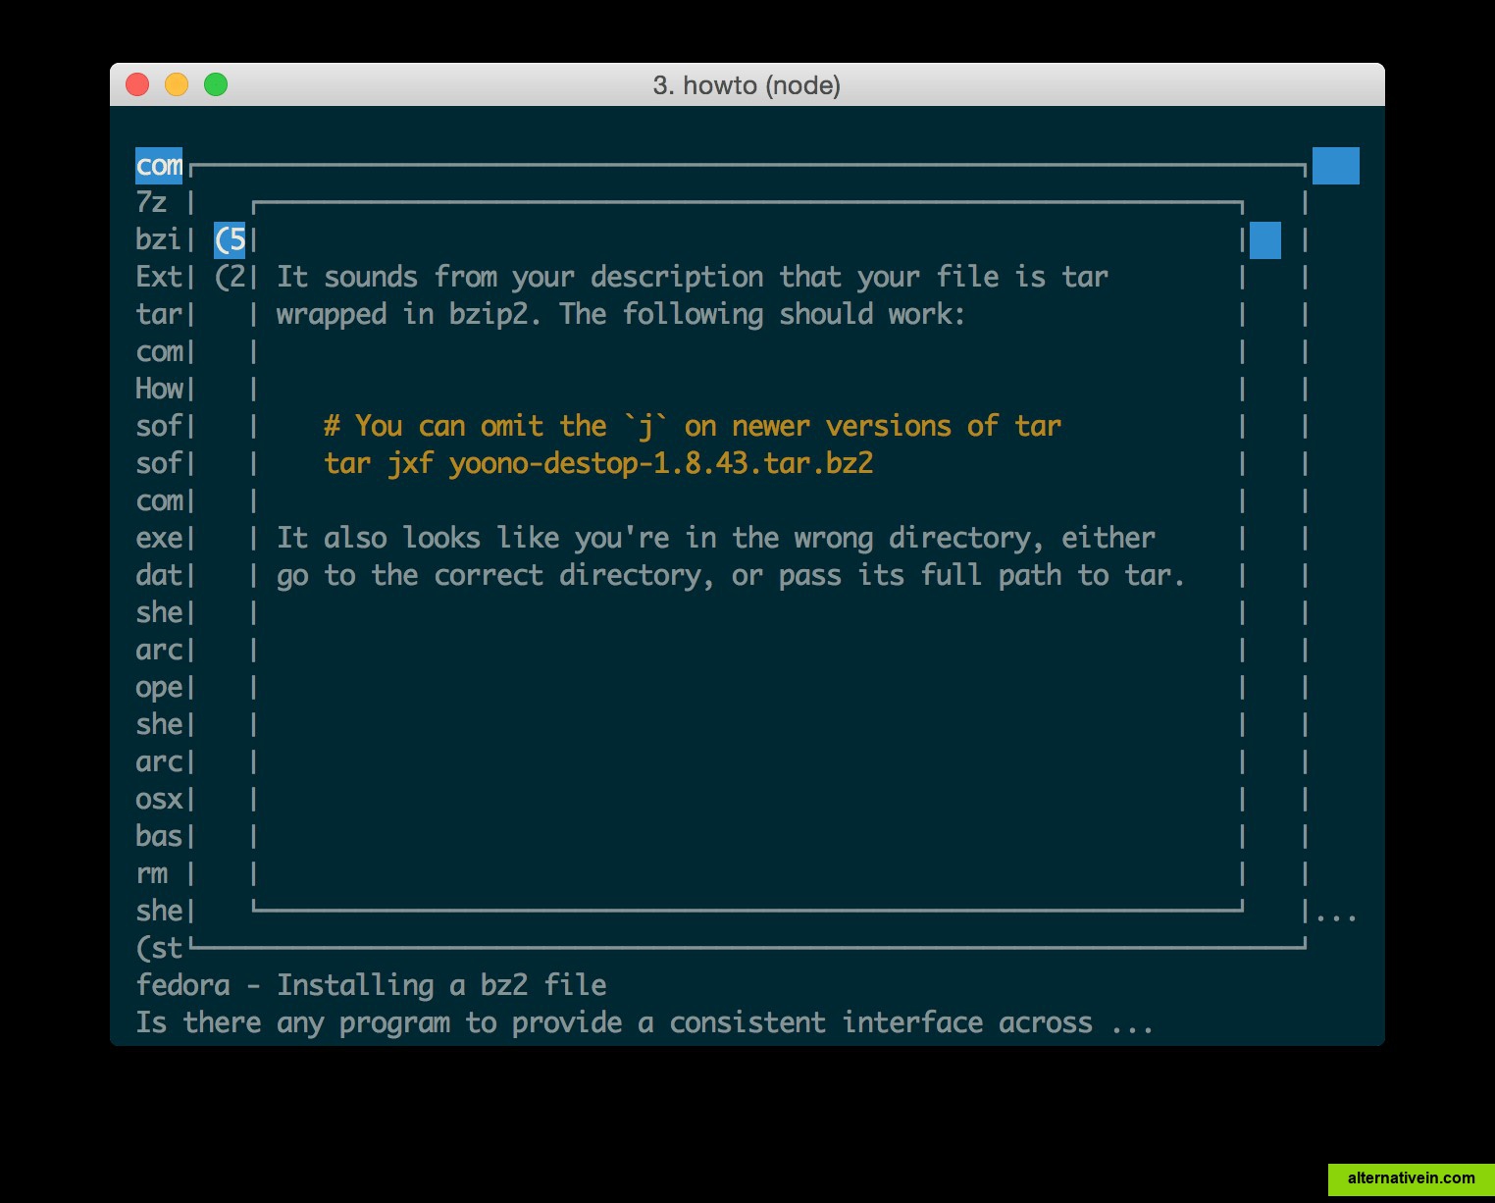Select the 'bas' list row
The image size is (1495, 1203).
pos(159,837)
